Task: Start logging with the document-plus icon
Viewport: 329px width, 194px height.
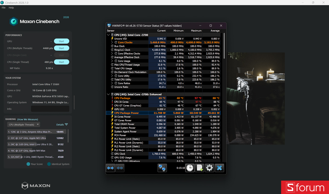Action: [200, 168]
